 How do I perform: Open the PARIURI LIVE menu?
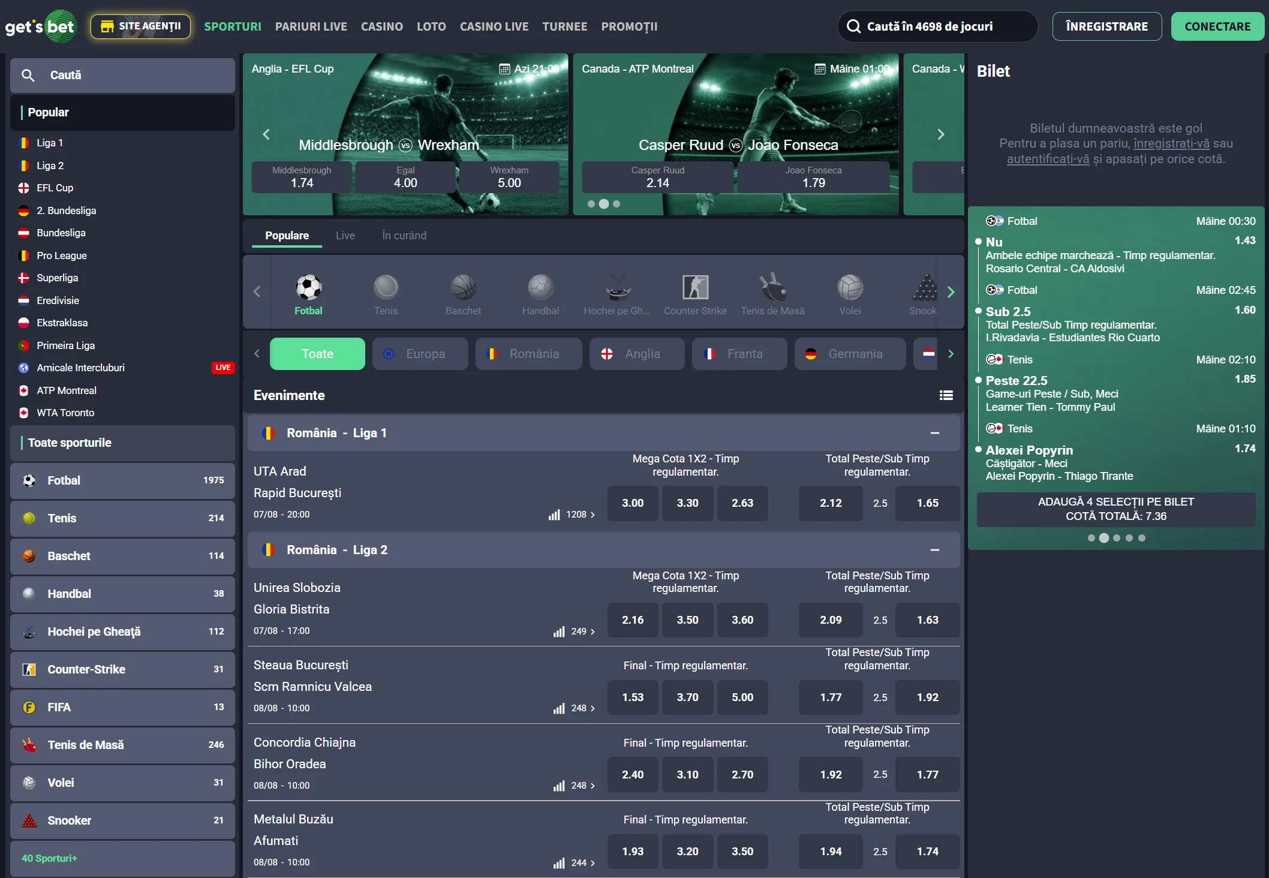311,26
